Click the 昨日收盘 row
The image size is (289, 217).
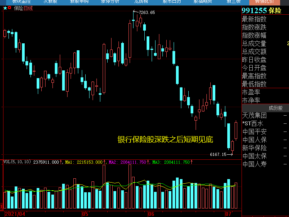point(265,60)
